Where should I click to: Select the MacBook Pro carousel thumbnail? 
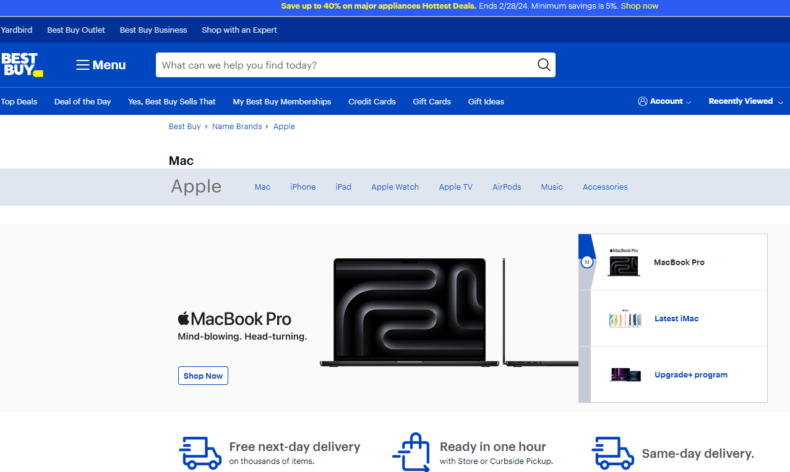[x=624, y=263]
